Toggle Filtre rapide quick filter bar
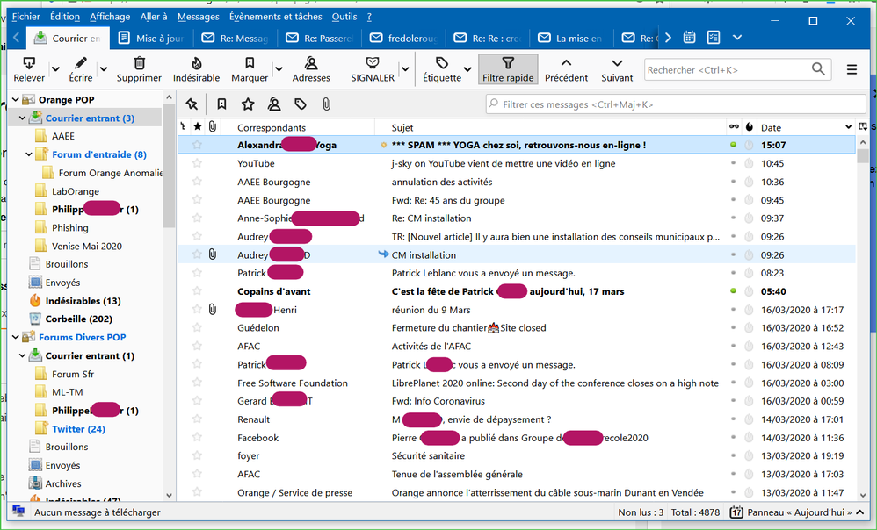 (508, 70)
